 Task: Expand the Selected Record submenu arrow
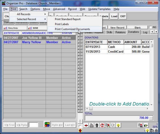(x=45, y=19)
